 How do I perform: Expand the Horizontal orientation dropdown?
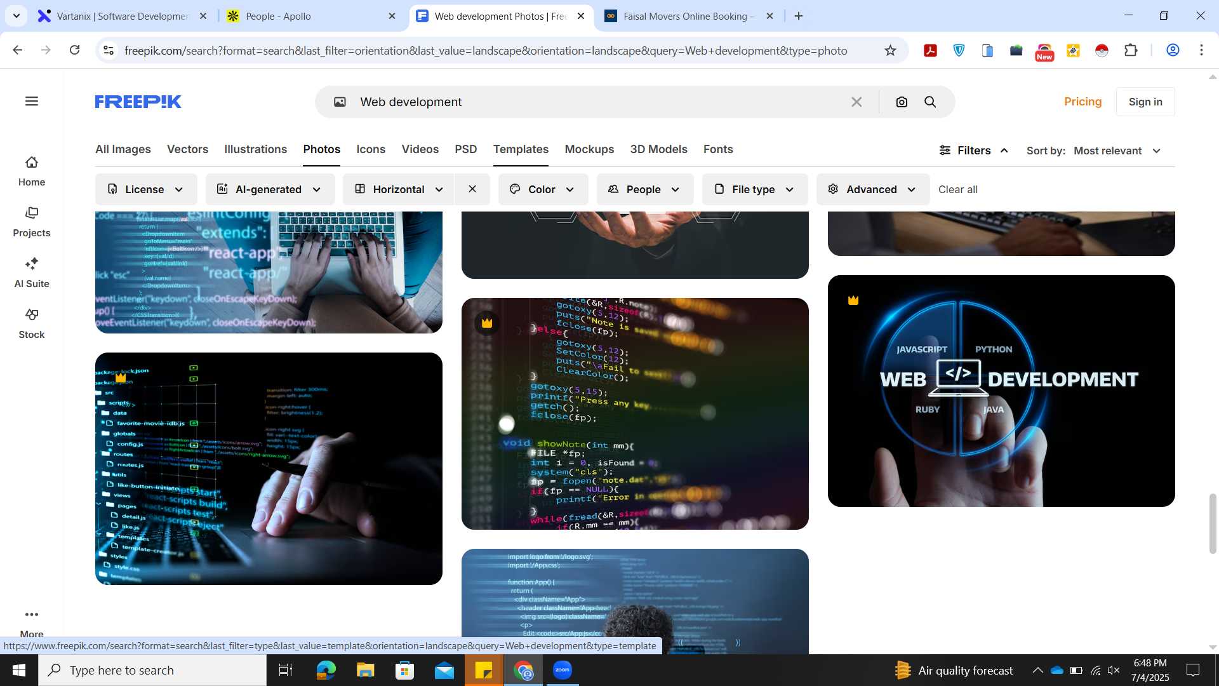tap(399, 189)
